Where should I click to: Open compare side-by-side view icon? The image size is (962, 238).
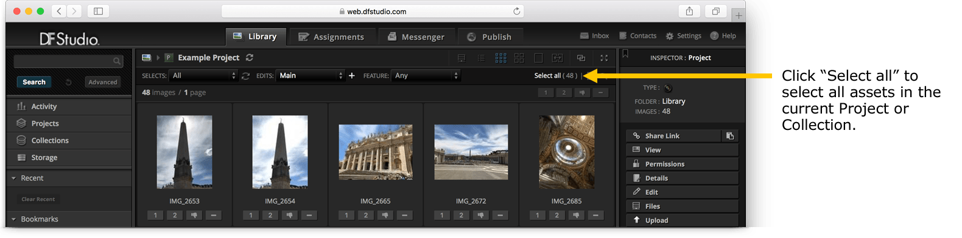click(x=558, y=58)
